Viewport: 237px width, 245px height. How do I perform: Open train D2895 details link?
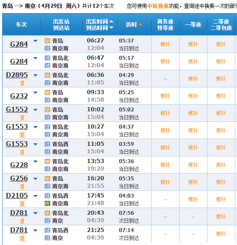(17, 75)
